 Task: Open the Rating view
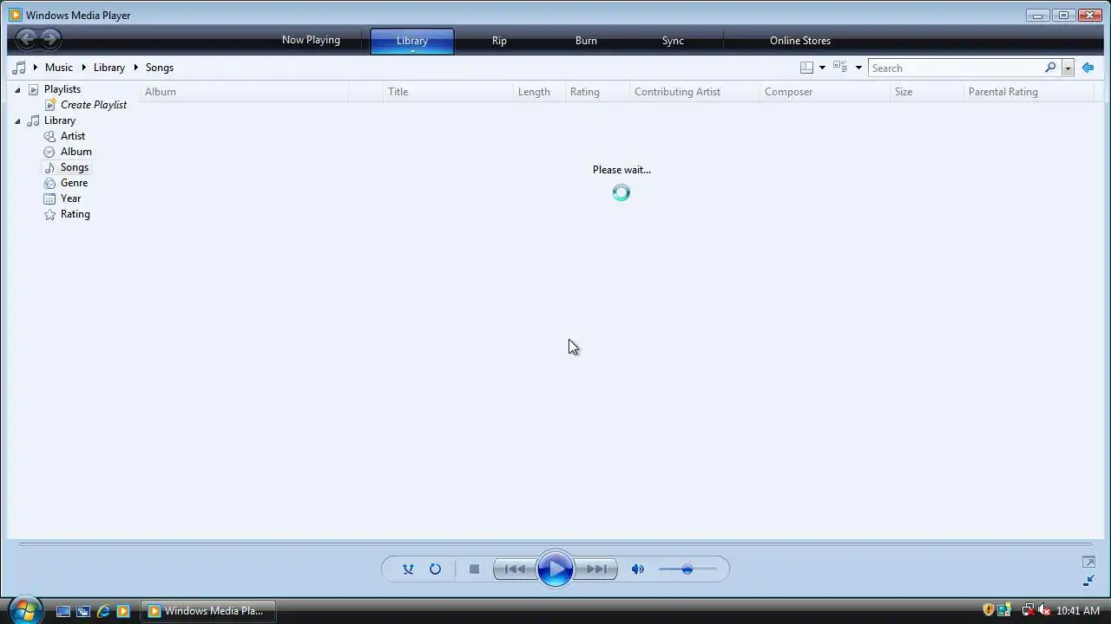pyautogui.click(x=75, y=214)
